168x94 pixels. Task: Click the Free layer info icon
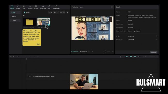pos(157,40)
